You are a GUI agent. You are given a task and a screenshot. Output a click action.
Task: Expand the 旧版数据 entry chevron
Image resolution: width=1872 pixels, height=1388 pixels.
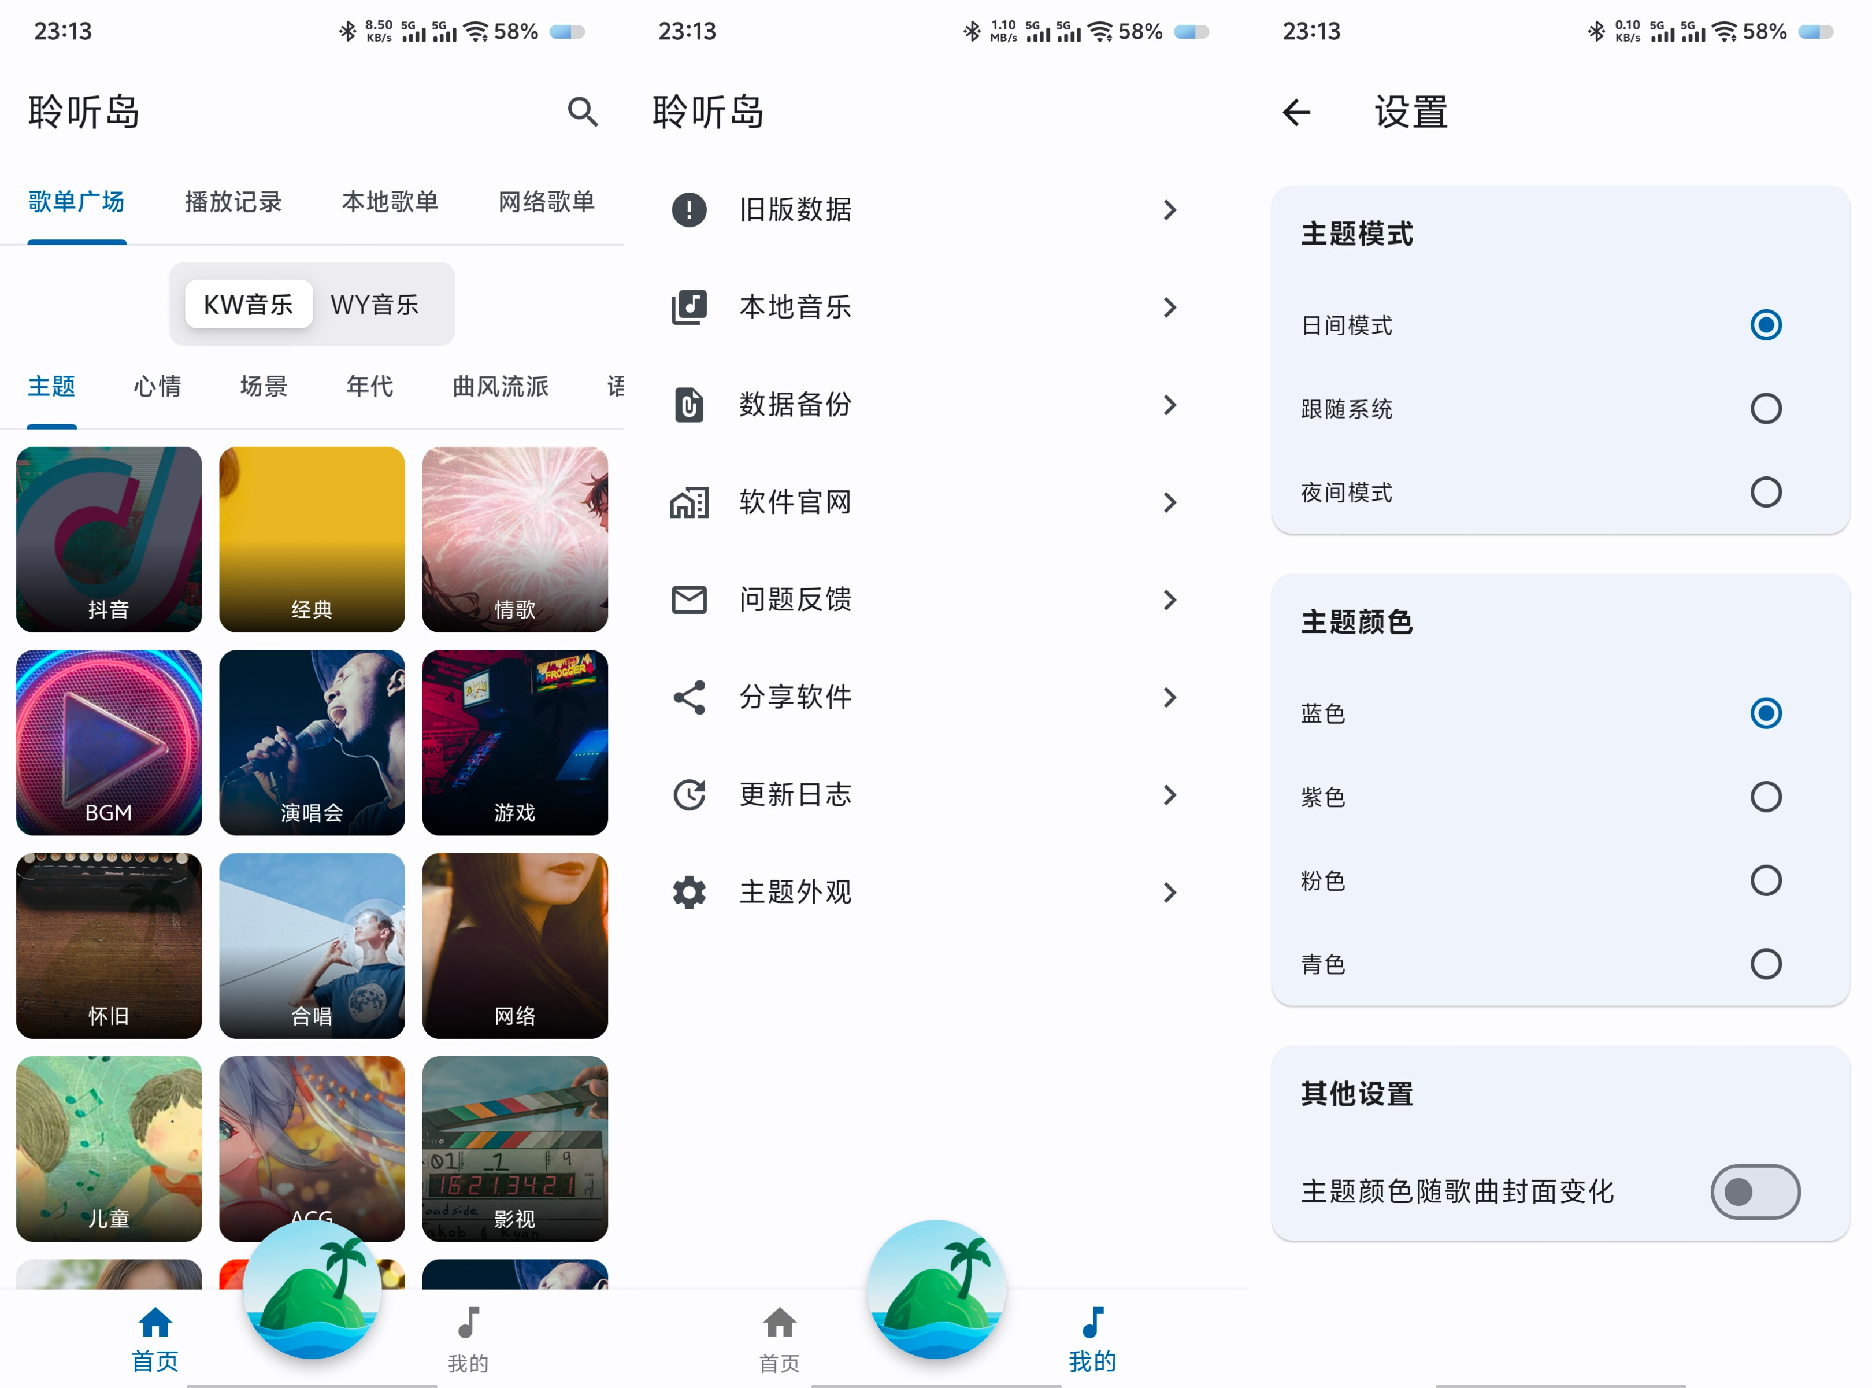click(x=1170, y=210)
